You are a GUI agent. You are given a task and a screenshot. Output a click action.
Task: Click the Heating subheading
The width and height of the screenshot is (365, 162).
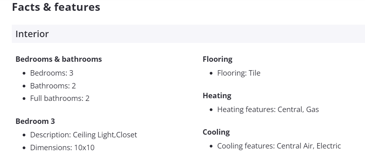point(217,96)
